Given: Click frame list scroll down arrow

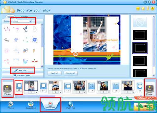Looking at the screenshot, I should tap(154, 75).
